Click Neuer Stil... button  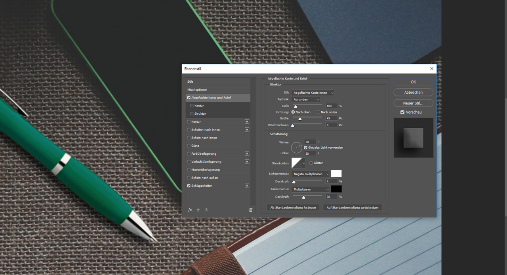[413, 103]
